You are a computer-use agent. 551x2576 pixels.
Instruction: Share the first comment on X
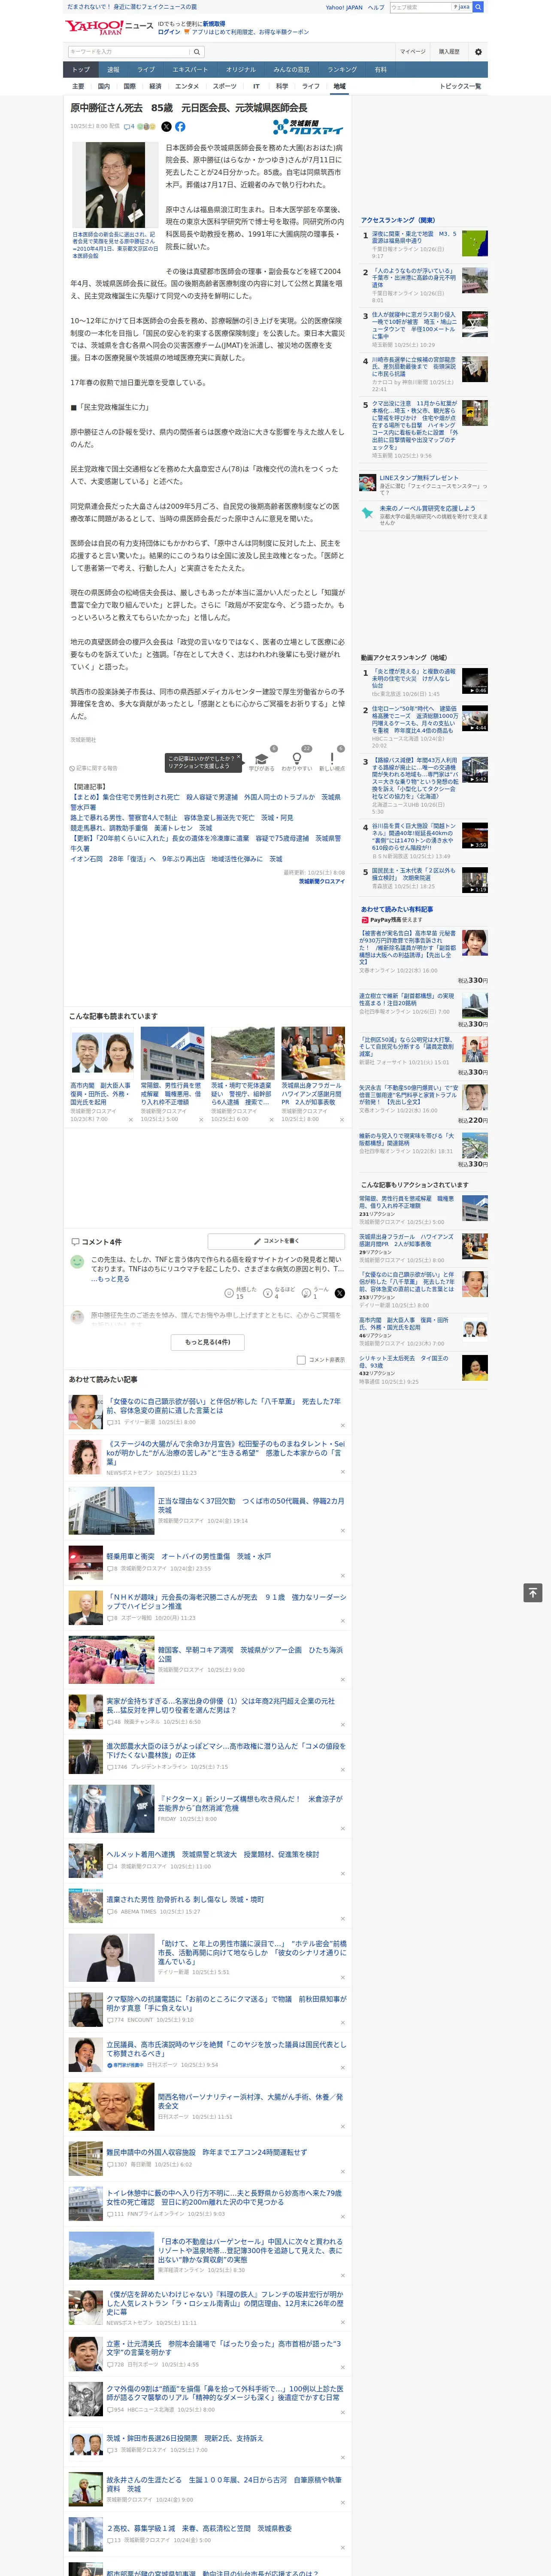click(x=339, y=1293)
